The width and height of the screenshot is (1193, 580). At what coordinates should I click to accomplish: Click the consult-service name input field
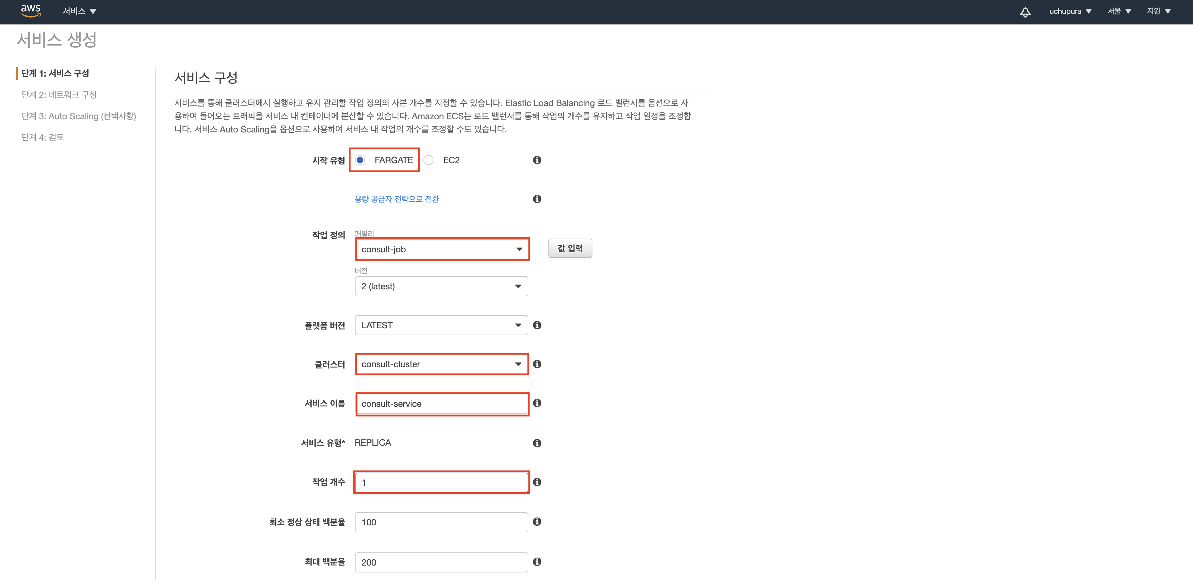coord(441,404)
